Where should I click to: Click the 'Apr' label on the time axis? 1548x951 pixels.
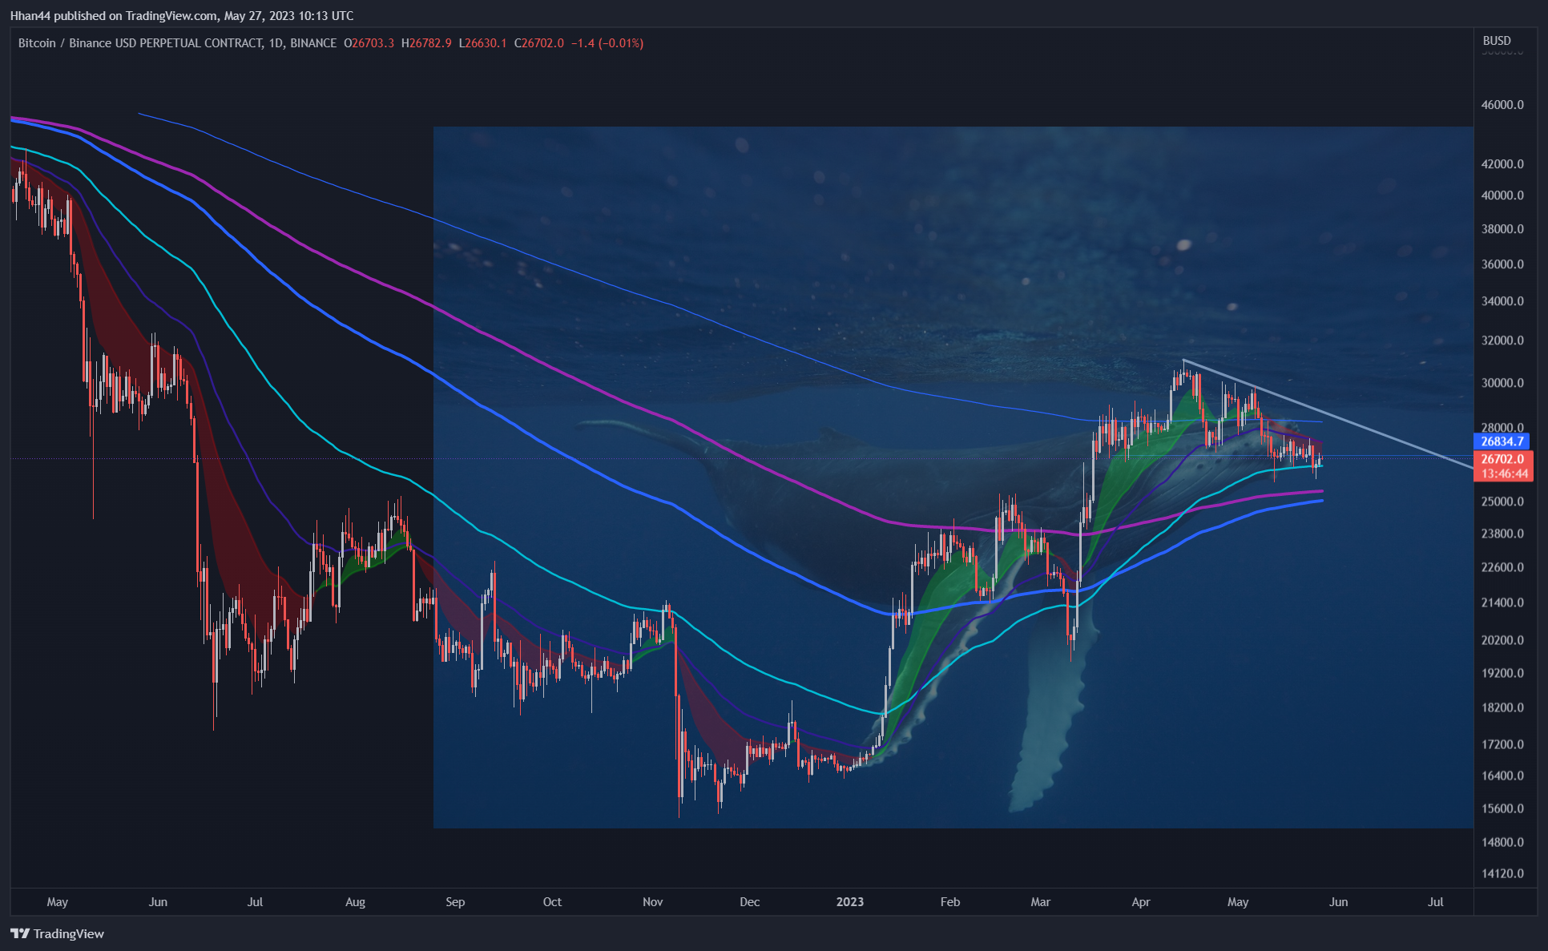click(x=1141, y=902)
